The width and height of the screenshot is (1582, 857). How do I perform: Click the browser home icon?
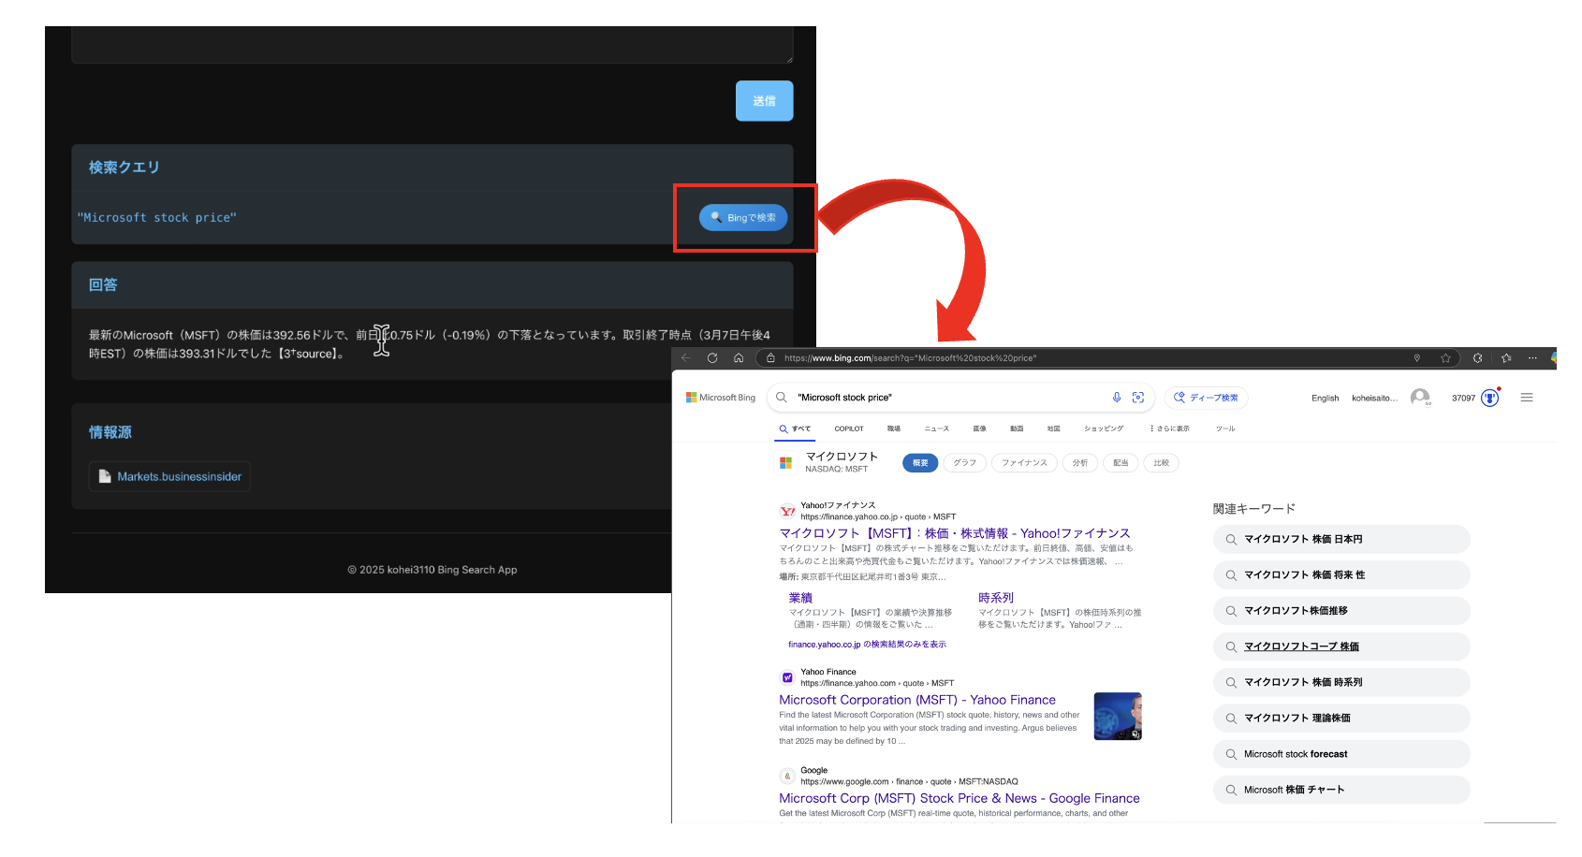[739, 357]
